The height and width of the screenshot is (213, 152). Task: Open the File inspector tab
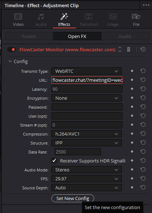click(136, 20)
